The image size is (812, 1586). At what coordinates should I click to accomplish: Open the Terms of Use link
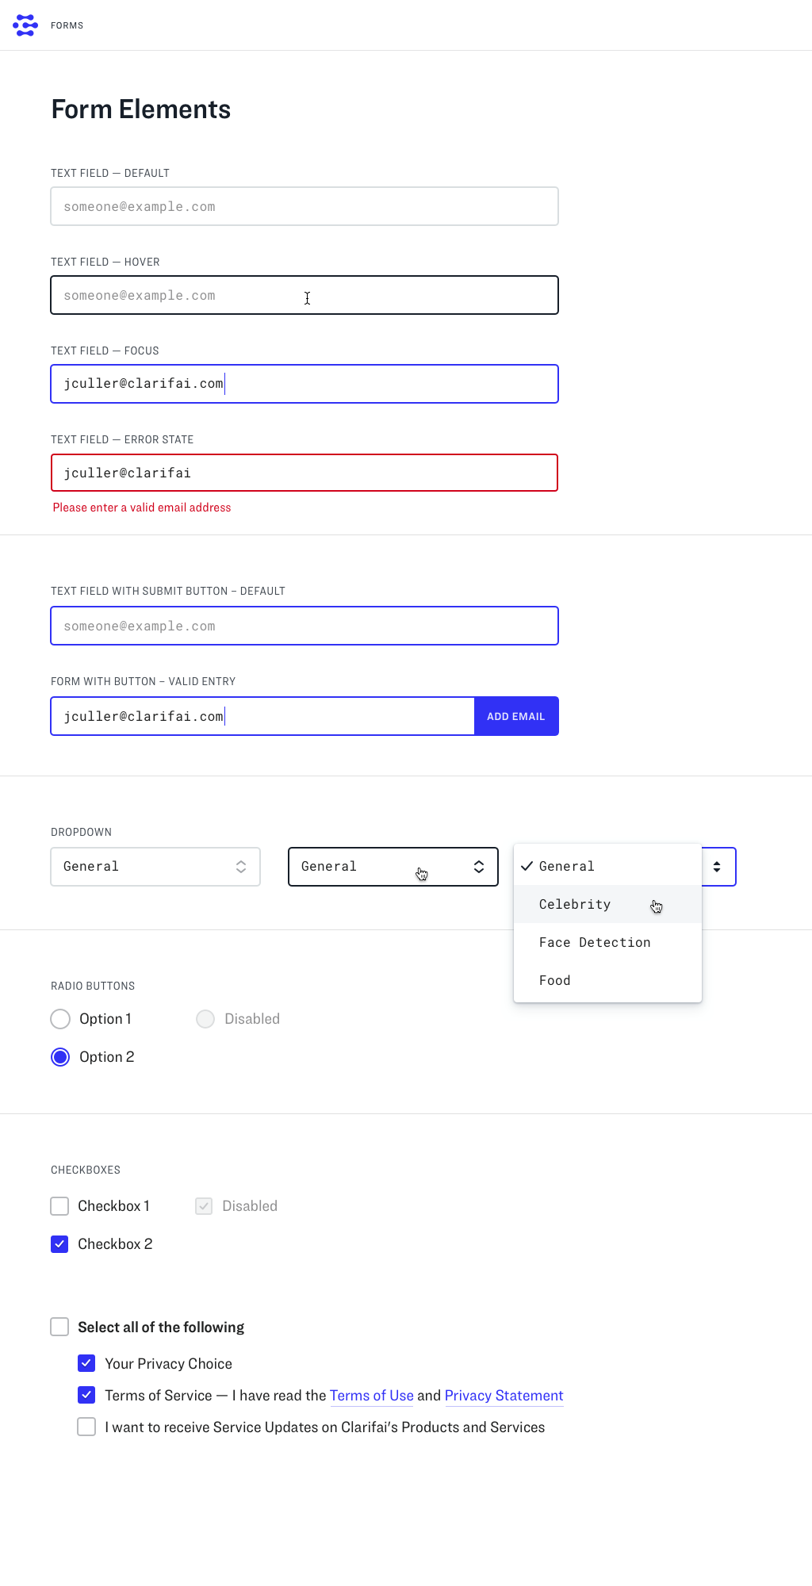coord(371,1396)
